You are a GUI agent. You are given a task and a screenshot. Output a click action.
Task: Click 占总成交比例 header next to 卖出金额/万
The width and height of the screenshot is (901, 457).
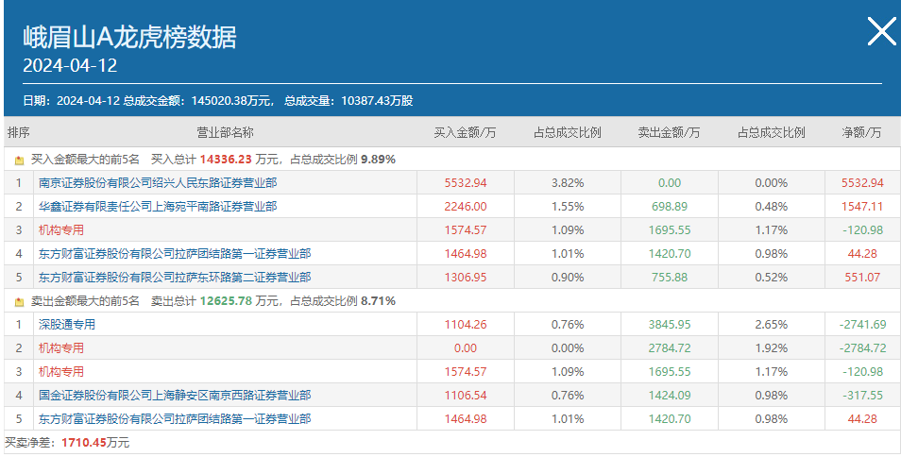tap(771, 132)
